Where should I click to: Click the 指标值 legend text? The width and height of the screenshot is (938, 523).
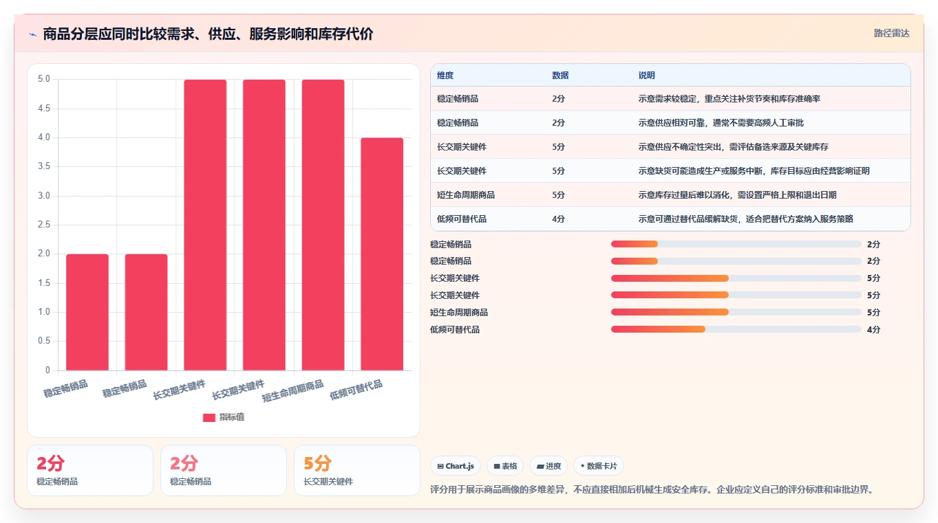(232, 417)
